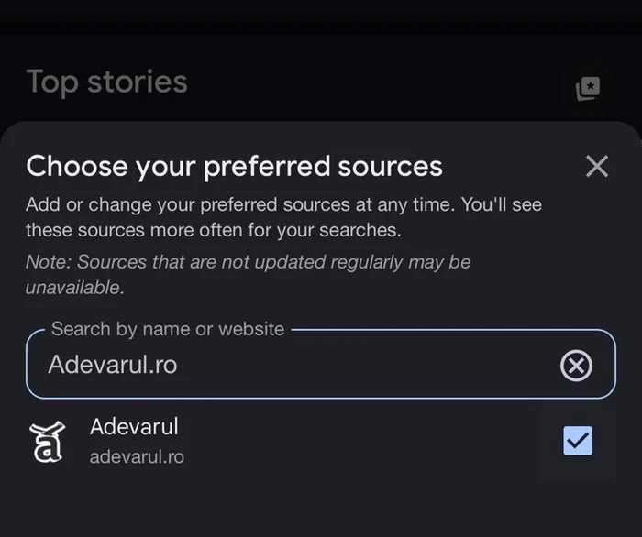Click the word unavailable in the note
Screen dimensions: 642x537
pos(75,288)
